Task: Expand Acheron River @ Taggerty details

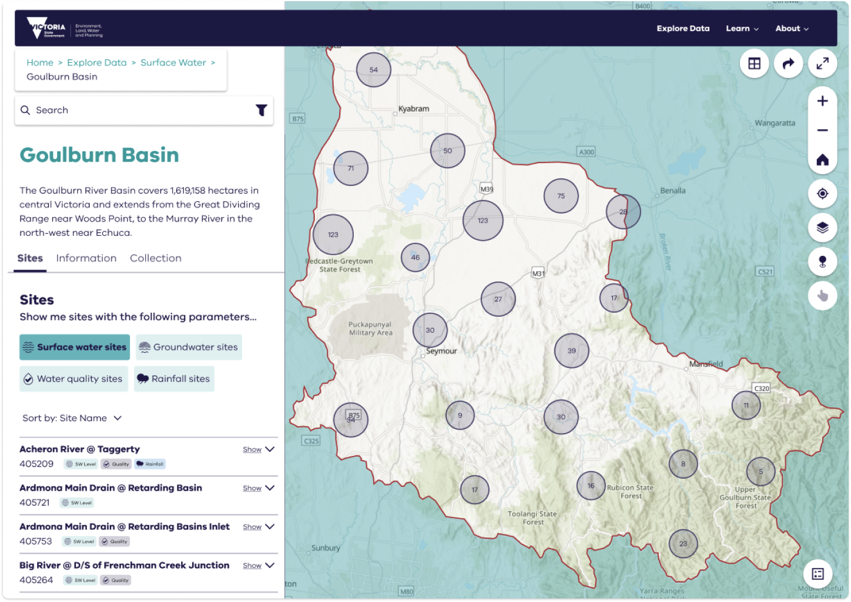Action: 259,449
